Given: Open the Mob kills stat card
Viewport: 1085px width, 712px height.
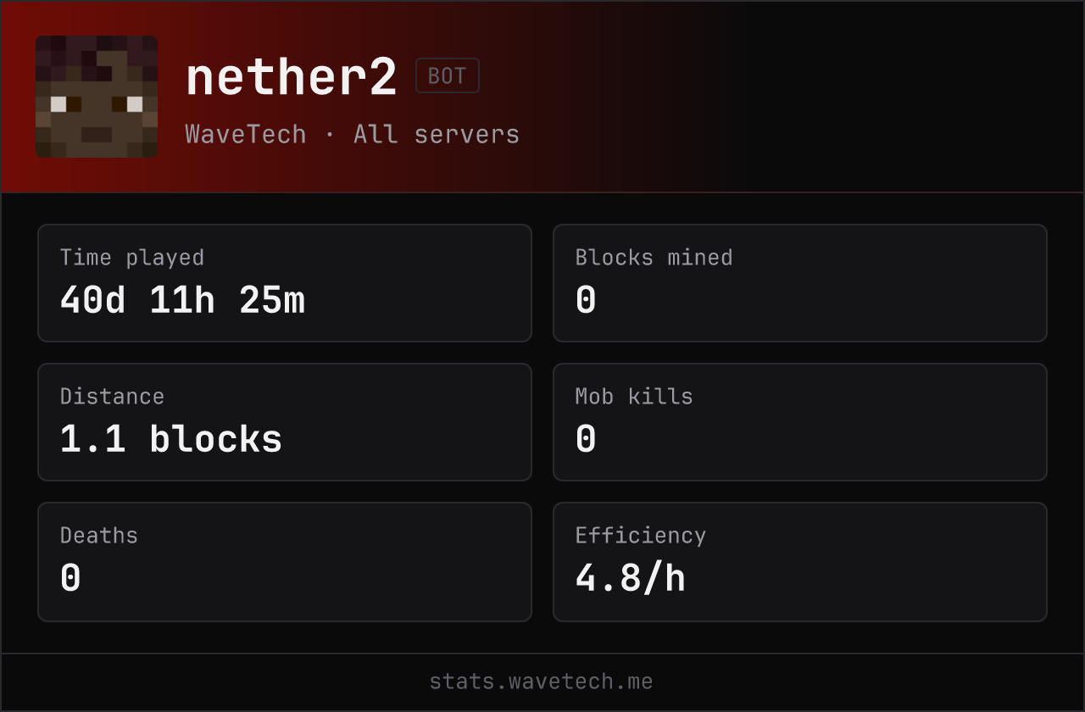Looking at the screenshot, I should click(800, 422).
